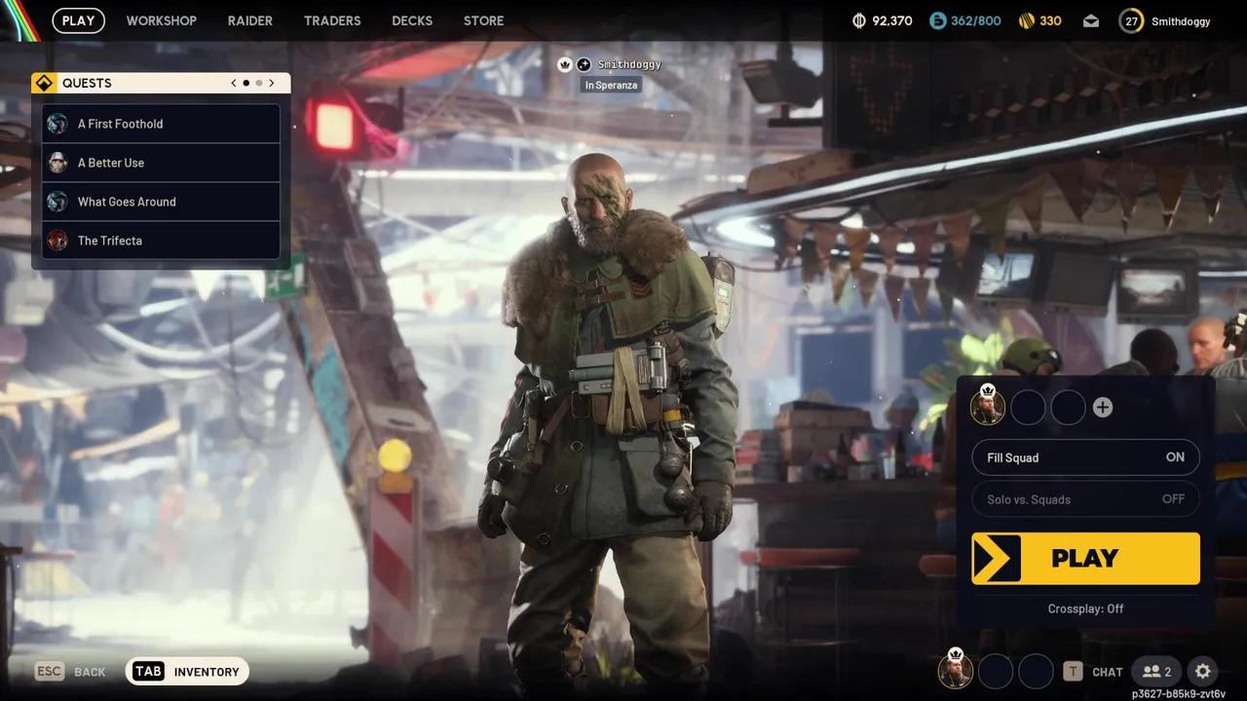Click the player avatar in the squad panel
1247x701 pixels.
click(988, 406)
